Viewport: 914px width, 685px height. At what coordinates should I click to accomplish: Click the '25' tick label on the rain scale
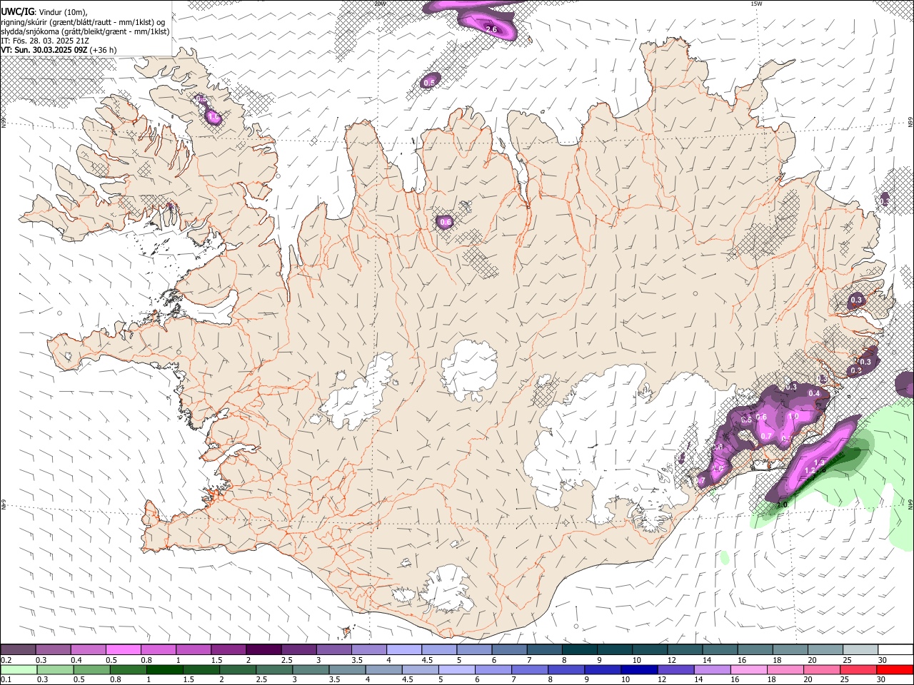845,680
